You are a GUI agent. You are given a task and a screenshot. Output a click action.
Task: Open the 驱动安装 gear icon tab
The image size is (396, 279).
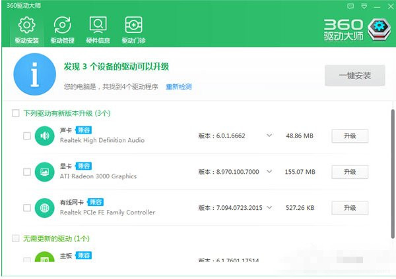point(27,30)
